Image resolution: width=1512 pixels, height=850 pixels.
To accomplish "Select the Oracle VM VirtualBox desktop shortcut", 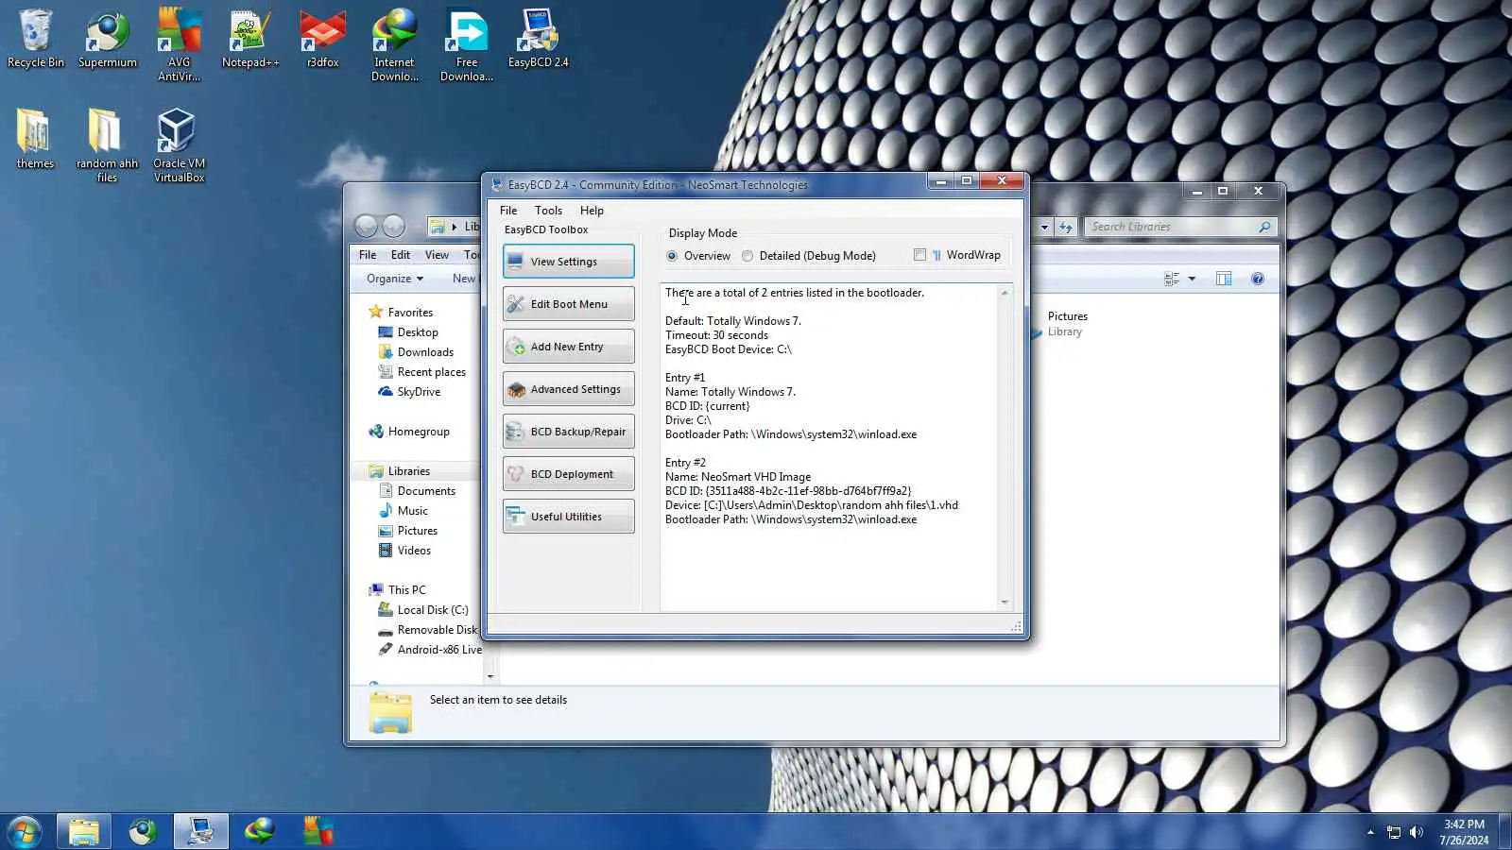I will click(x=180, y=144).
